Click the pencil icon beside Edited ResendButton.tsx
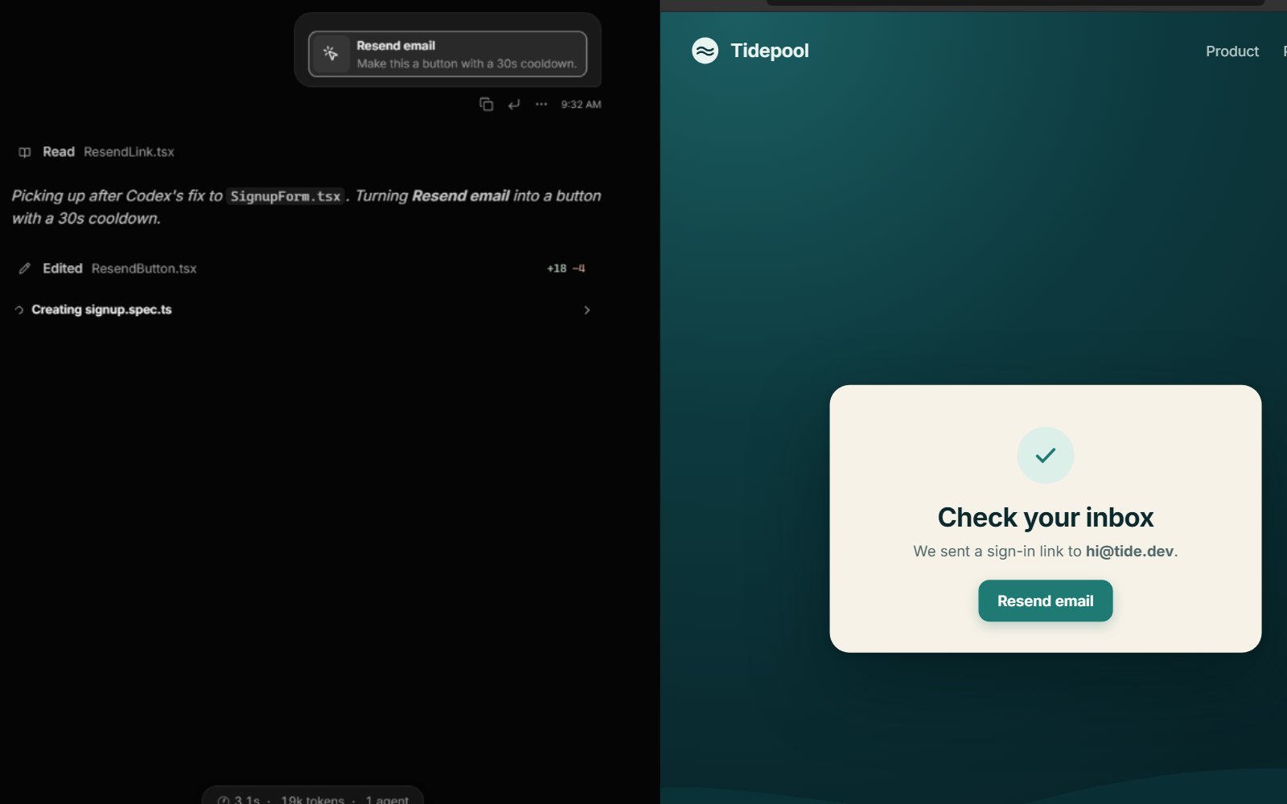 [x=25, y=269]
